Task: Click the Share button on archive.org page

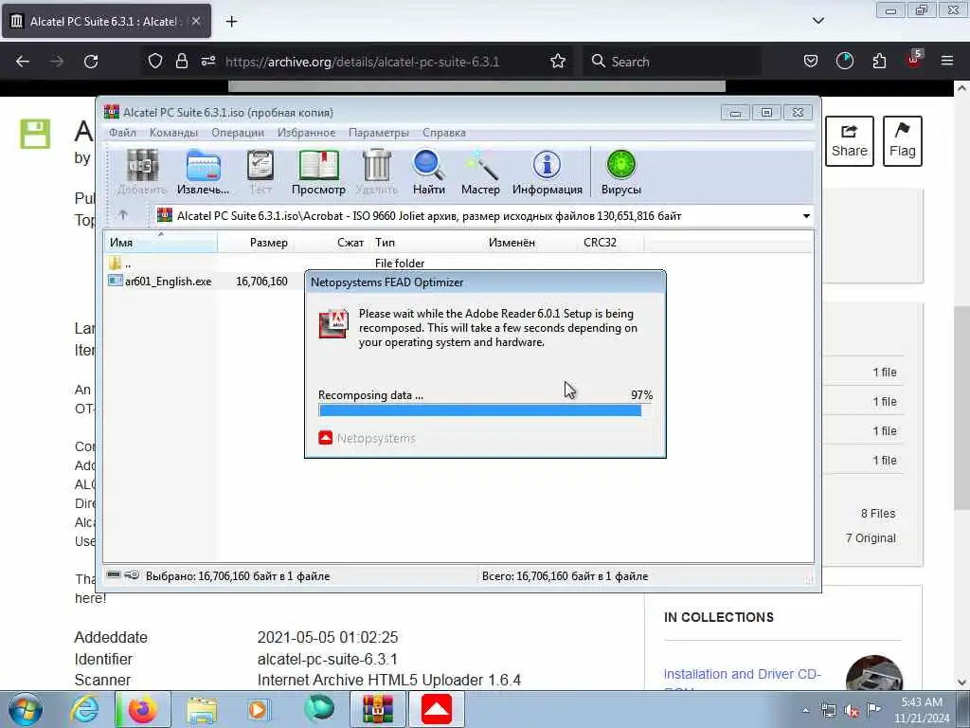Action: coord(850,141)
